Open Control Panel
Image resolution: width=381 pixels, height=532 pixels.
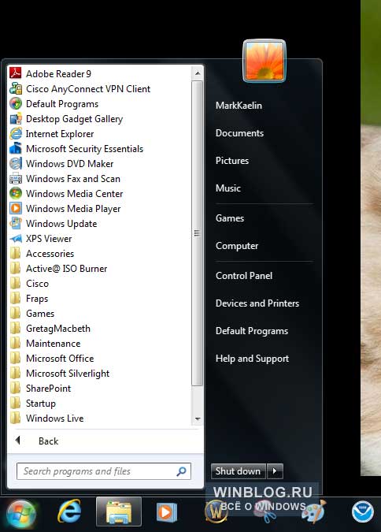pyautogui.click(x=244, y=276)
